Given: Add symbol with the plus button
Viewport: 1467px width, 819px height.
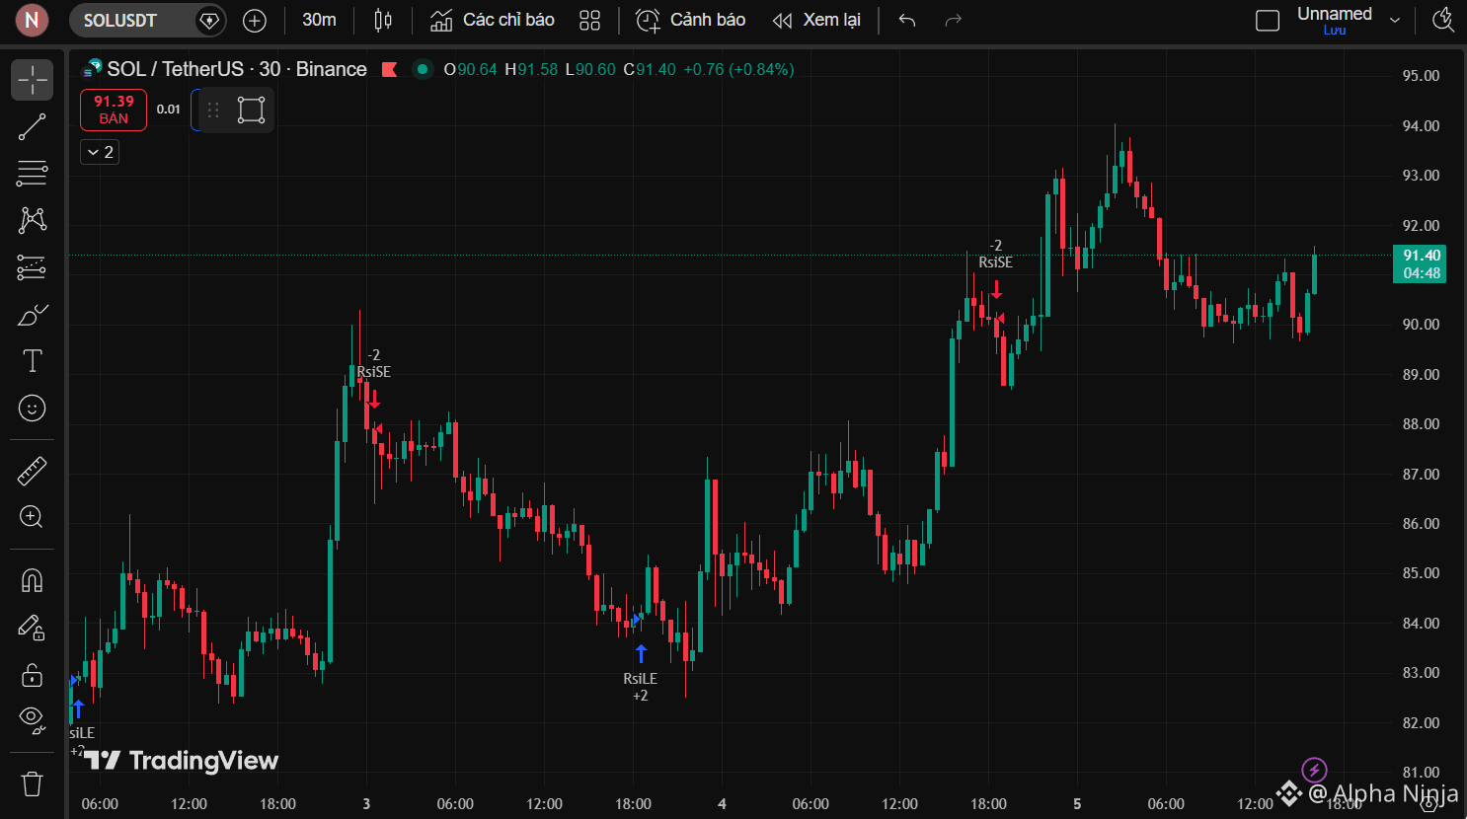Looking at the screenshot, I should pos(255,20).
